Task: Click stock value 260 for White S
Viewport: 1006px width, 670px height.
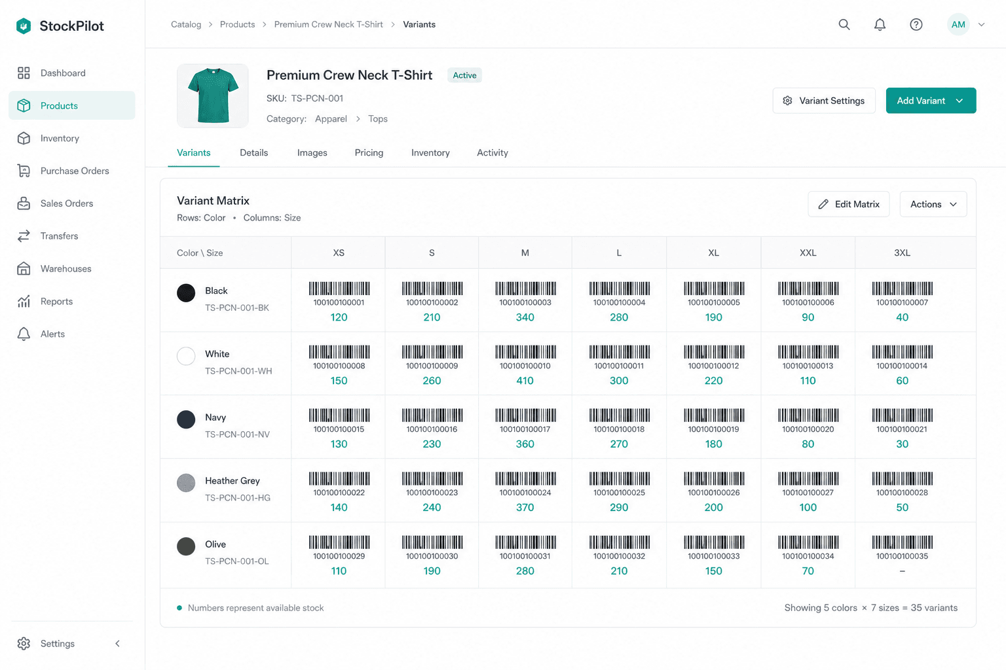Action: (432, 381)
